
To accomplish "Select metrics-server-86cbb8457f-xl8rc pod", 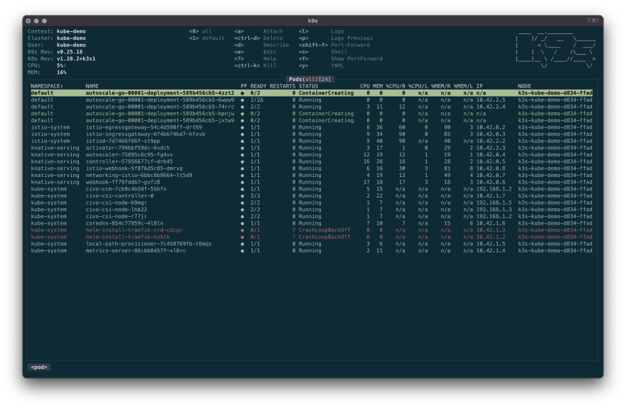I will coord(312,250).
